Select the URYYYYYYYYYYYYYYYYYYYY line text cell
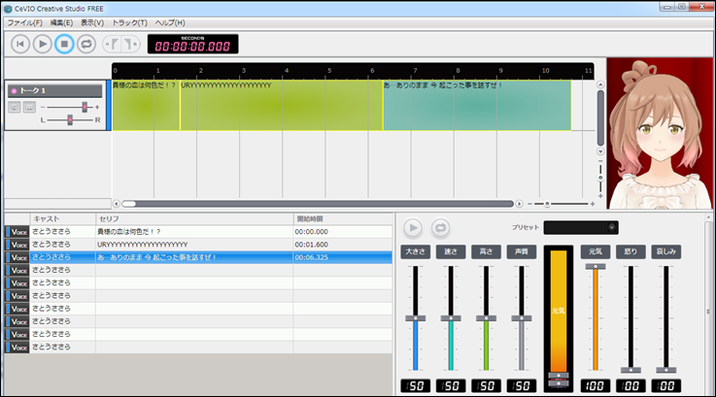The image size is (716, 397). pyautogui.click(x=194, y=245)
